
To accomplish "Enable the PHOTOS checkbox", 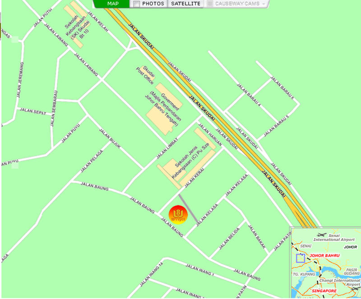I will [137, 4].
